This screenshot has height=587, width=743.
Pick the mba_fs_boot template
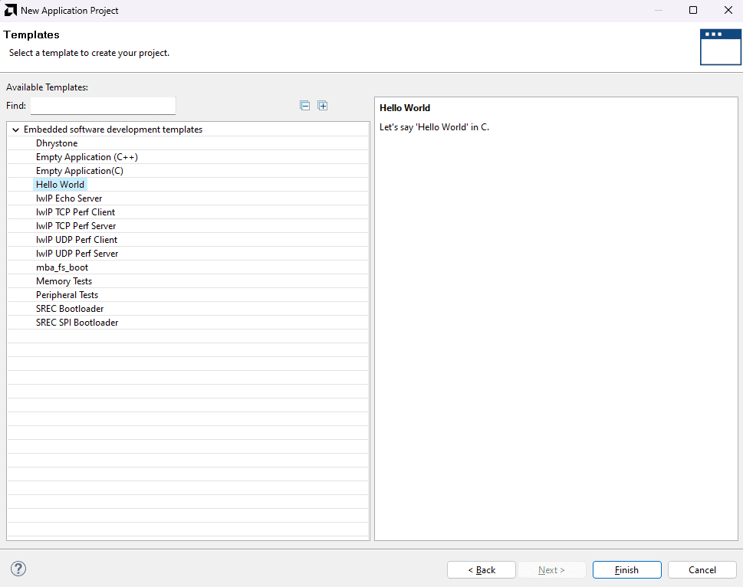pos(62,267)
